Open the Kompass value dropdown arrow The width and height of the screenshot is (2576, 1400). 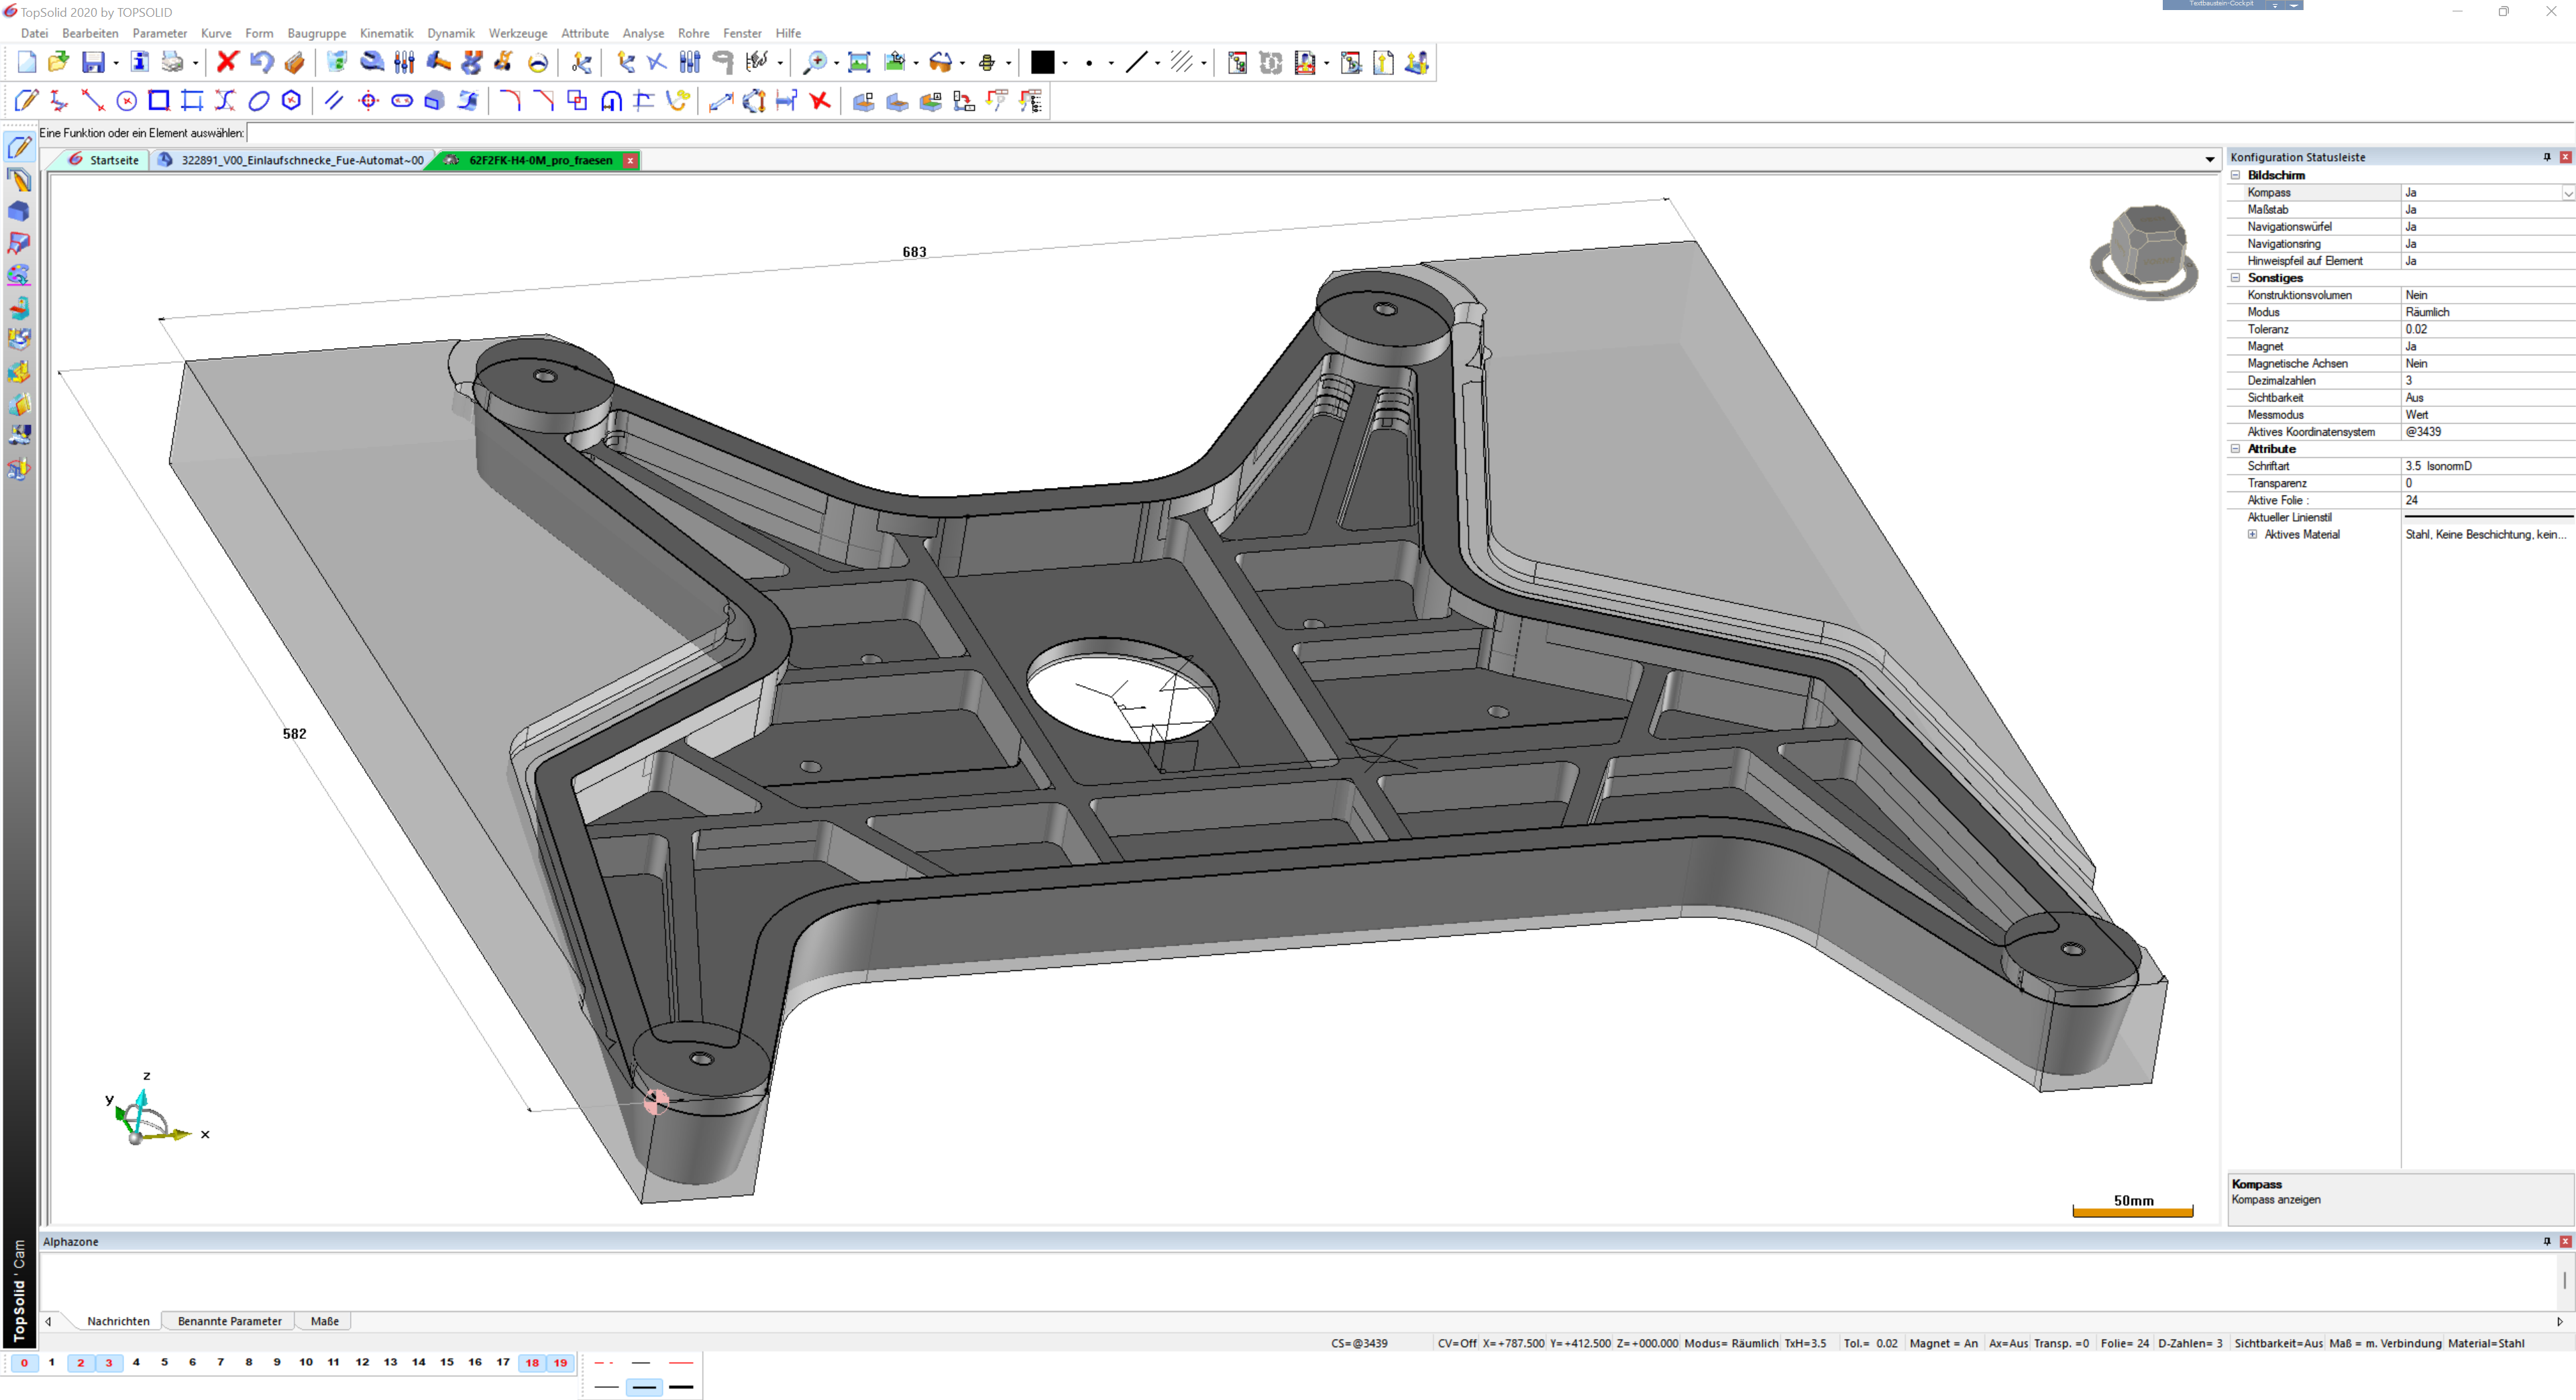point(2567,193)
